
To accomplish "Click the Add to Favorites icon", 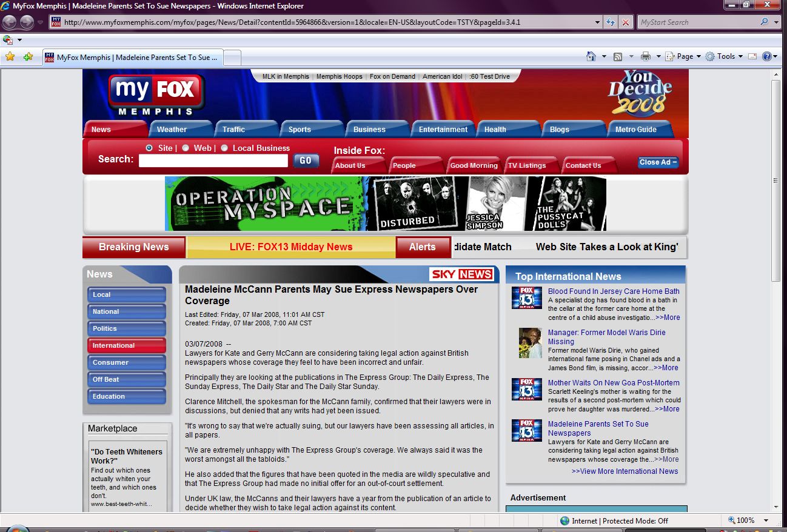I will [x=28, y=57].
